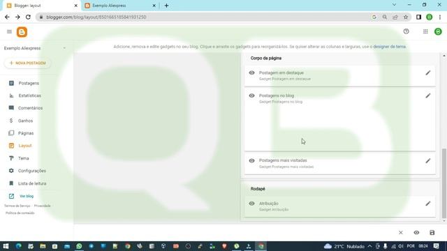Click the Corpo da página section heading
Screen dimensions: 447x251
point(266,58)
